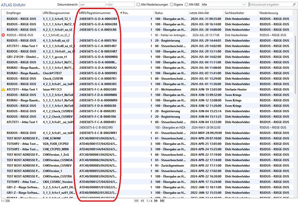Click the red error icon on row 4_1_5_fcfcd0_nz_t2_2
299x206 pixels.
coord(3,35)
